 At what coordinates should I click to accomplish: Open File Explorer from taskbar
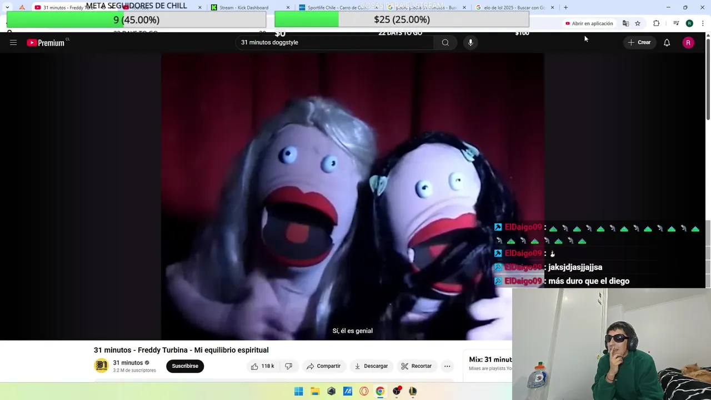tap(315, 391)
